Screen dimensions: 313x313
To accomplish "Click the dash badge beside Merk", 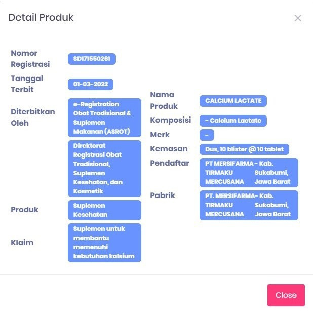I will click(x=207, y=135).
